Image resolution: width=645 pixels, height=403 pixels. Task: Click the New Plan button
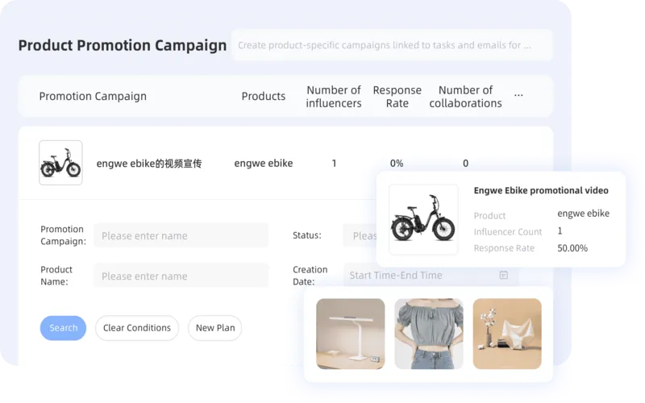214,328
